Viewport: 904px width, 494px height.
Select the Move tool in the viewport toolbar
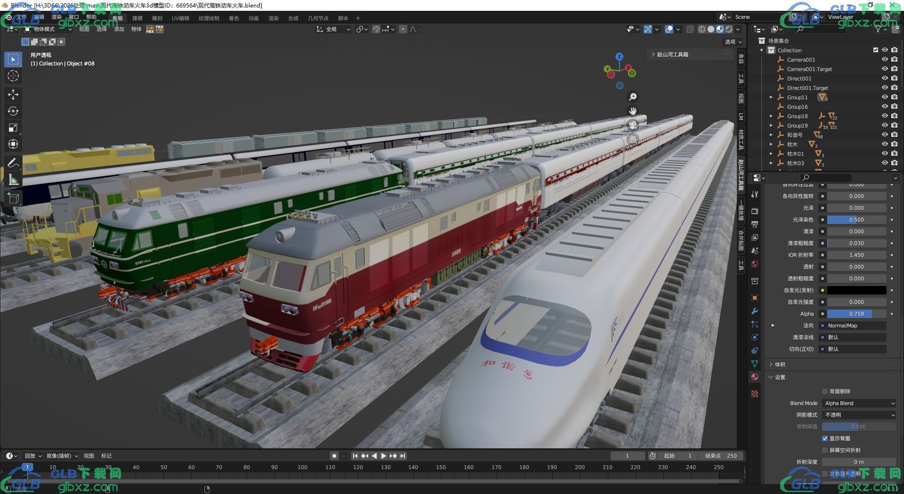(13, 95)
